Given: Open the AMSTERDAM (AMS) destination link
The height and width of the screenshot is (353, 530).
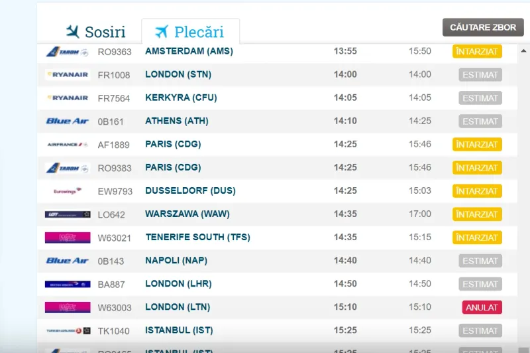Looking at the screenshot, I should pyautogui.click(x=189, y=51).
